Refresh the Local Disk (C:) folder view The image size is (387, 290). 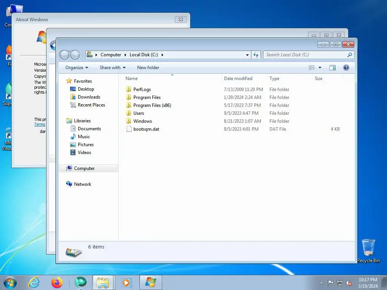tap(256, 55)
